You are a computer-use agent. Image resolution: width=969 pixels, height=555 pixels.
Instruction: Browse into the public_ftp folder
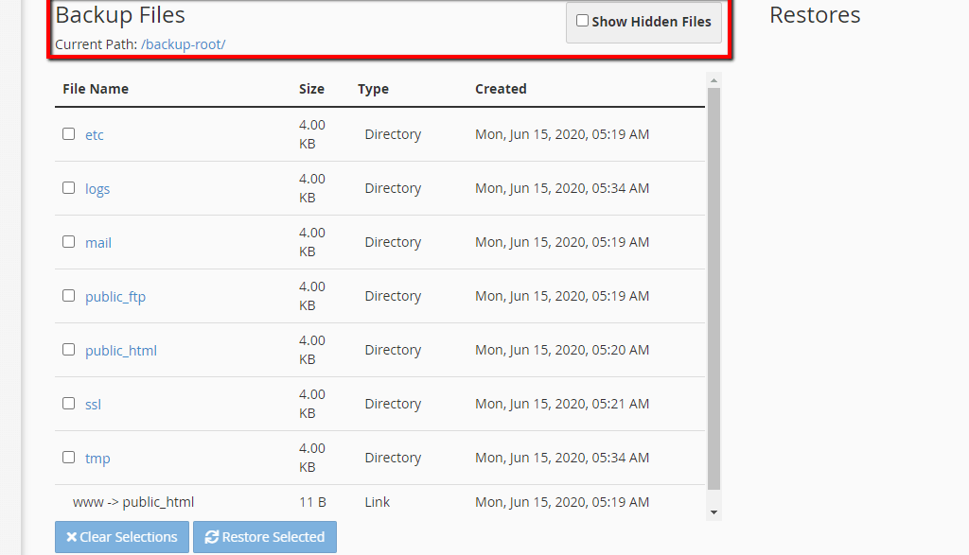pyautogui.click(x=115, y=297)
